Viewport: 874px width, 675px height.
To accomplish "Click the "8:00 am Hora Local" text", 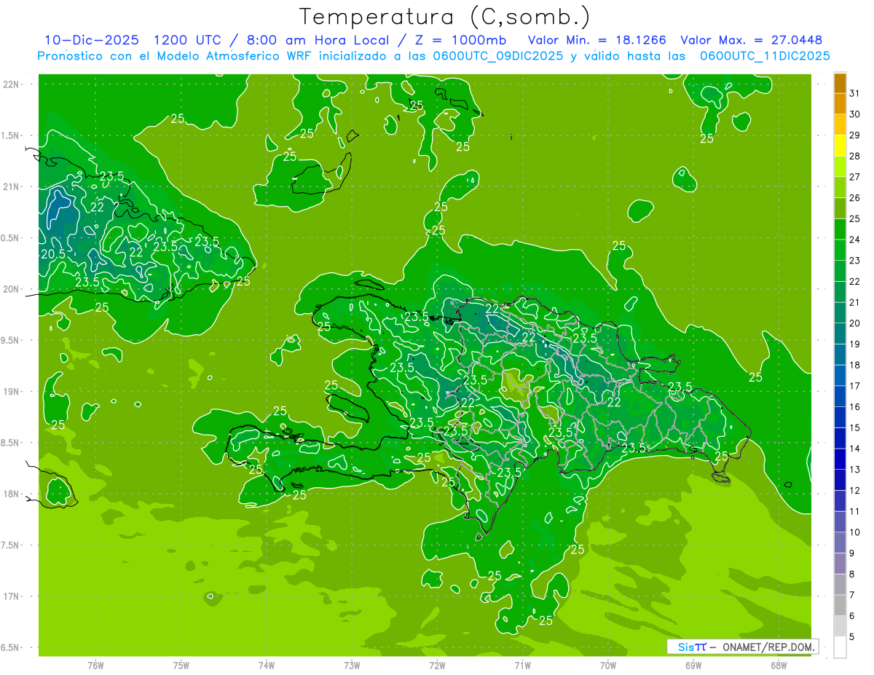I will point(315,39).
